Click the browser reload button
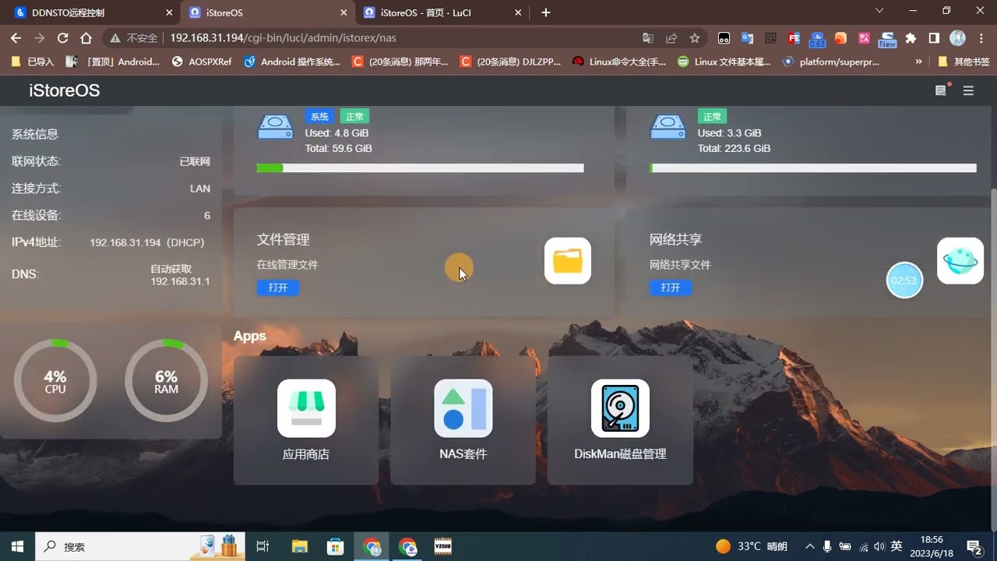Image resolution: width=997 pixels, height=561 pixels. pyautogui.click(x=63, y=38)
